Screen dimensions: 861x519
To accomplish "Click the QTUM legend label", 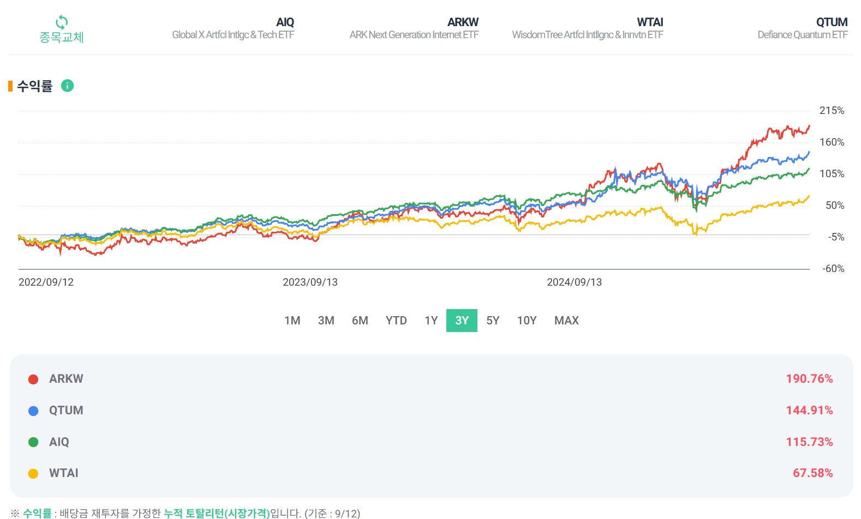I will [66, 411].
